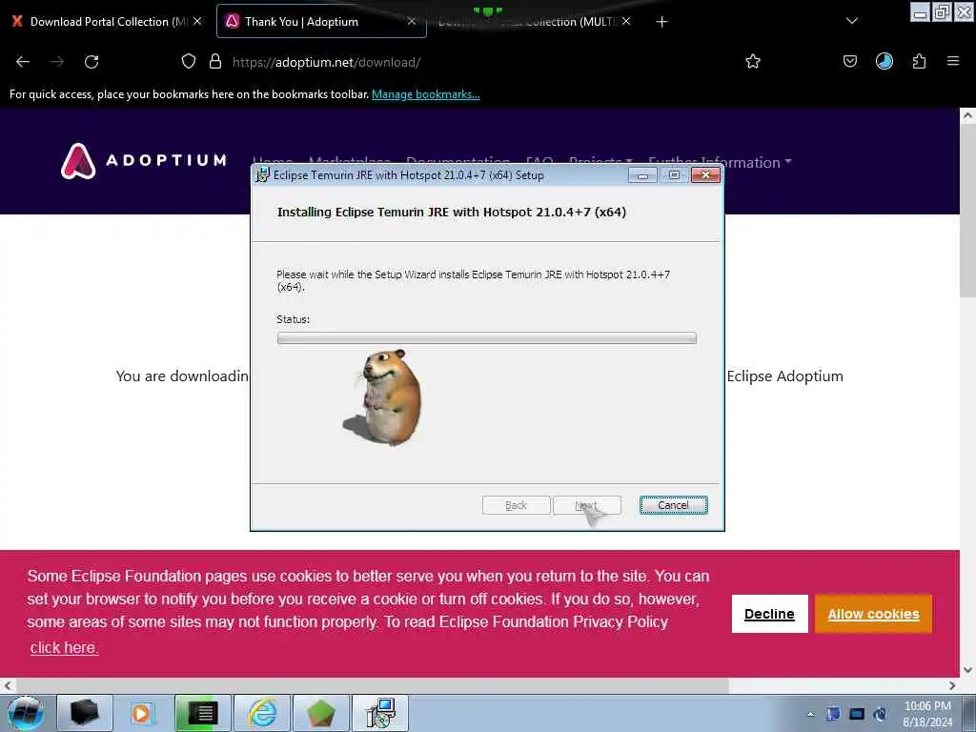This screenshot has height=732, width=976.
Task: Open the privacy policy click here link
Action: coord(64,647)
